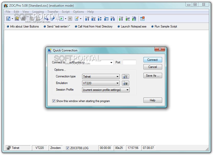
Task: Open the Transfer menu
Action: [53, 12]
